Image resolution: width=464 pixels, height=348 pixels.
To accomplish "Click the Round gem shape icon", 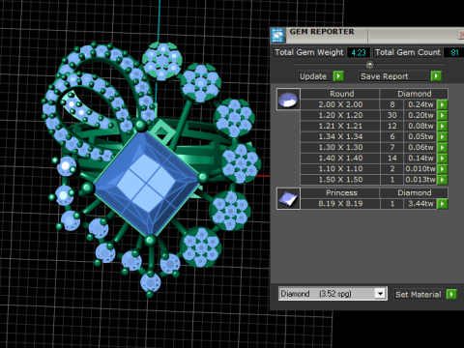I will tap(288, 100).
